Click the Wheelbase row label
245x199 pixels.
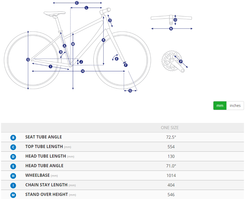(x=37, y=175)
